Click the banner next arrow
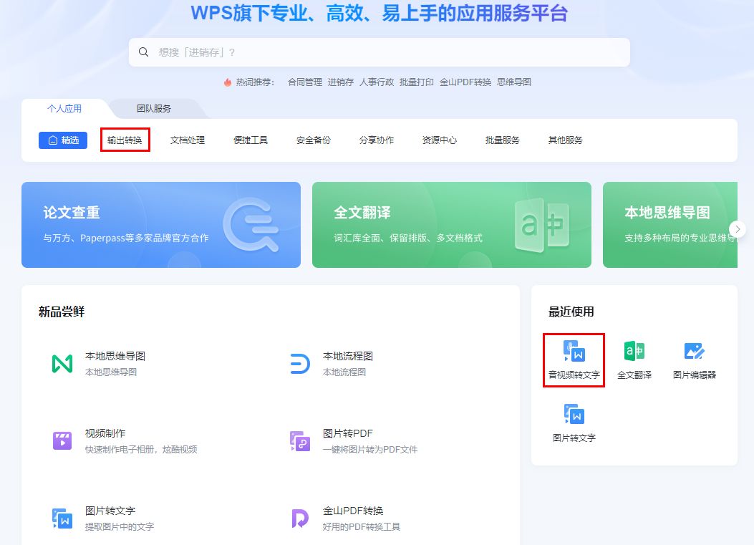This screenshot has width=754, height=545. click(738, 229)
